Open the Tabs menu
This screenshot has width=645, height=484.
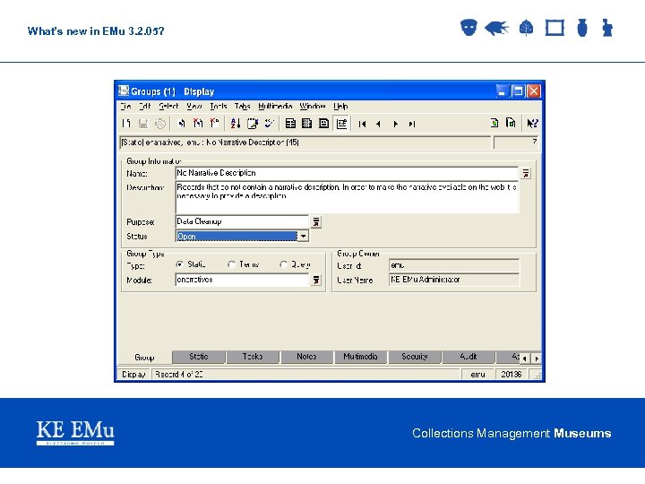point(242,106)
